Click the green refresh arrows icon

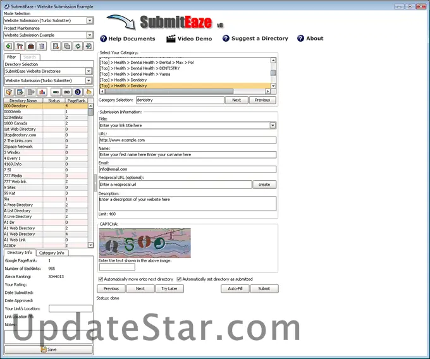point(78,46)
